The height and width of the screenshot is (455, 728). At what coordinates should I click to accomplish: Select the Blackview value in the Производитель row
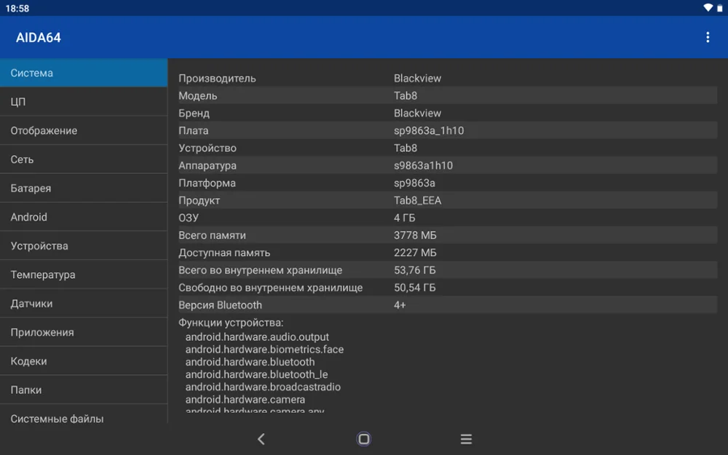point(417,79)
